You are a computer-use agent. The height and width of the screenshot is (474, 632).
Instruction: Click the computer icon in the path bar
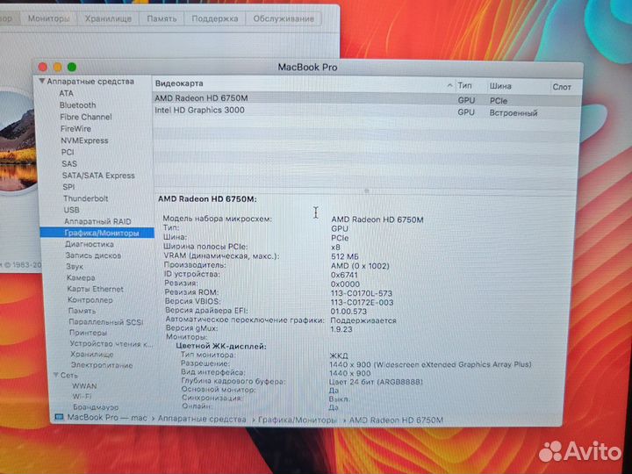tap(59, 417)
